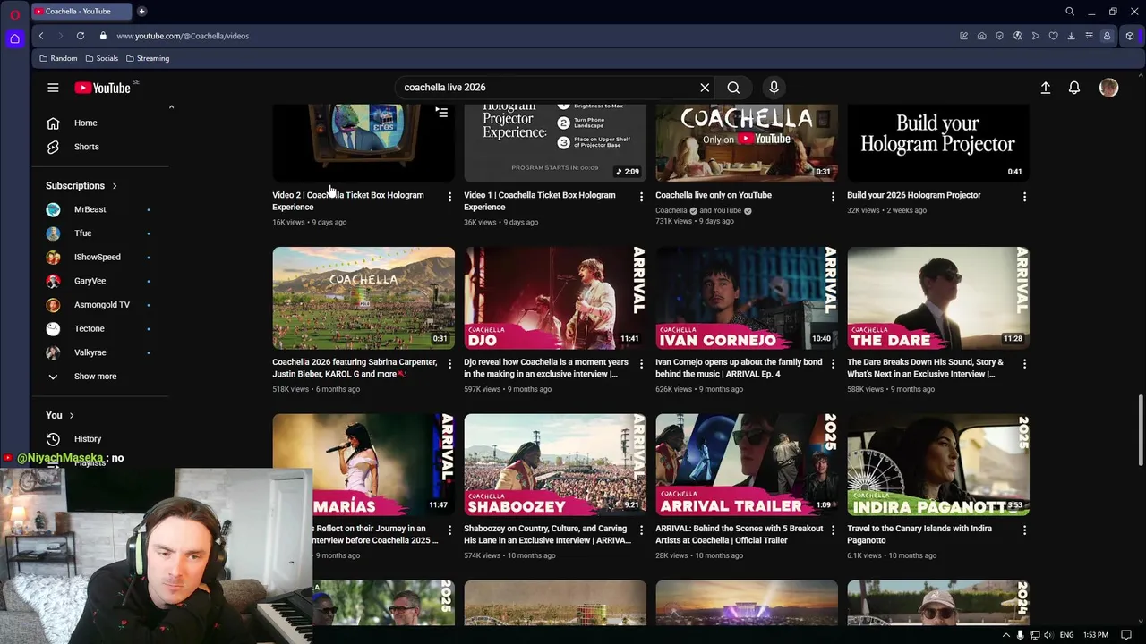Open more options for Video 1 Hologram Experience
The image size is (1146, 644).
tap(641, 197)
